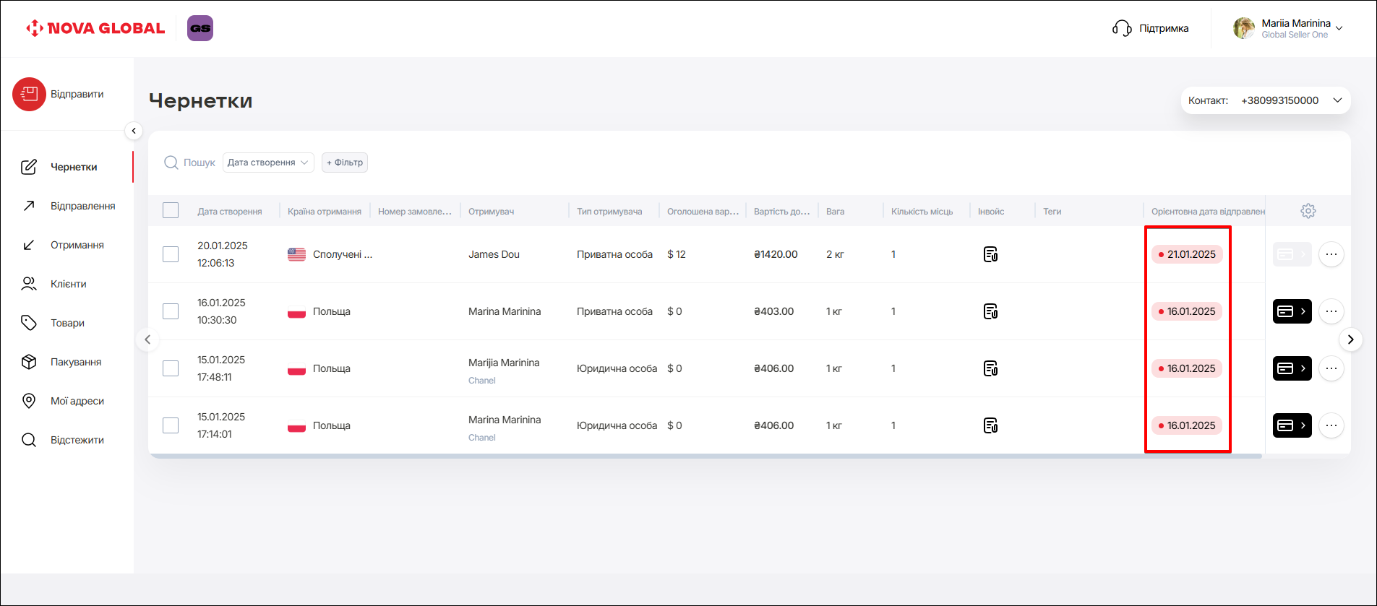This screenshot has height=606, width=1377.
Task: Go to Відправлення in sidebar
Action: click(x=82, y=206)
